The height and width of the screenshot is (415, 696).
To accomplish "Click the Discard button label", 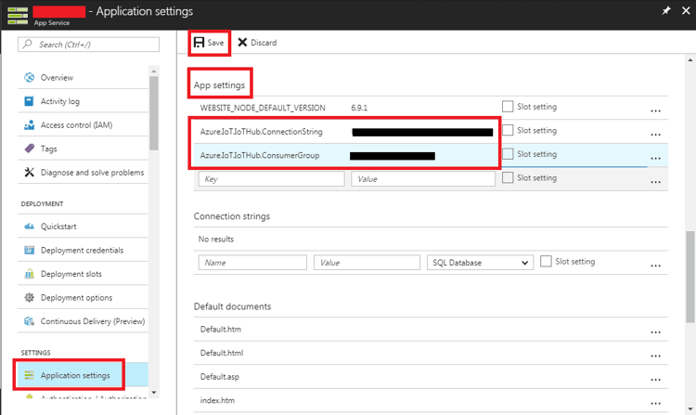I will pyautogui.click(x=264, y=43).
